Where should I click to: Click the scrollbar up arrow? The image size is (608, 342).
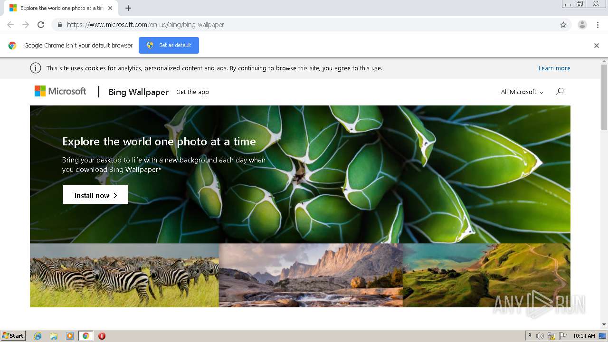604,61
